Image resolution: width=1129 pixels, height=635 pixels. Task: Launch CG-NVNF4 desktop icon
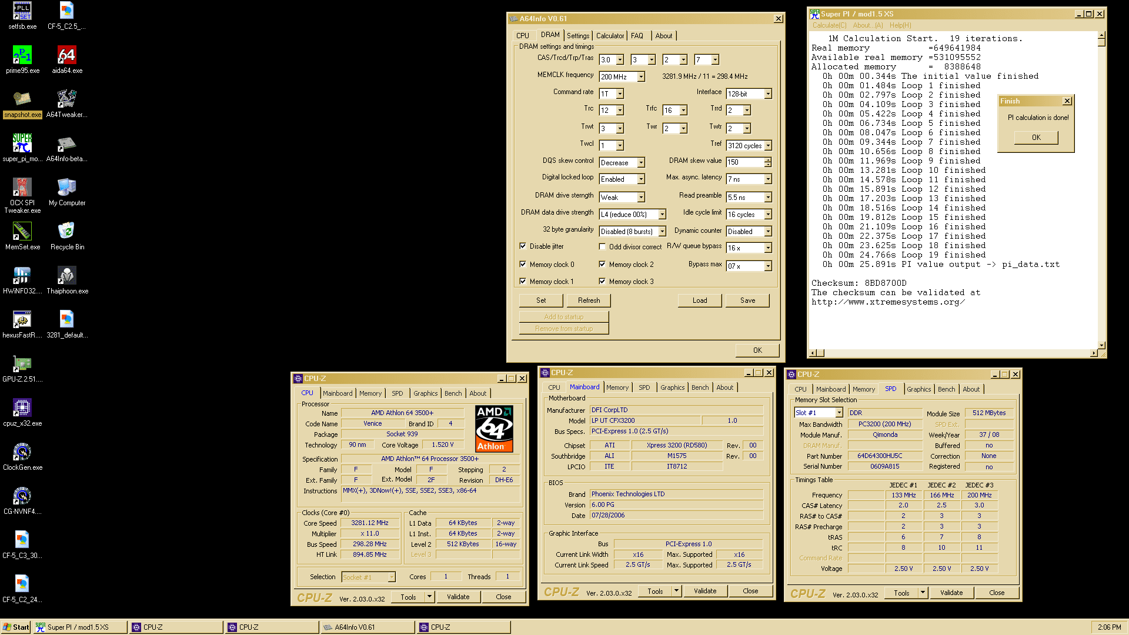click(x=22, y=501)
